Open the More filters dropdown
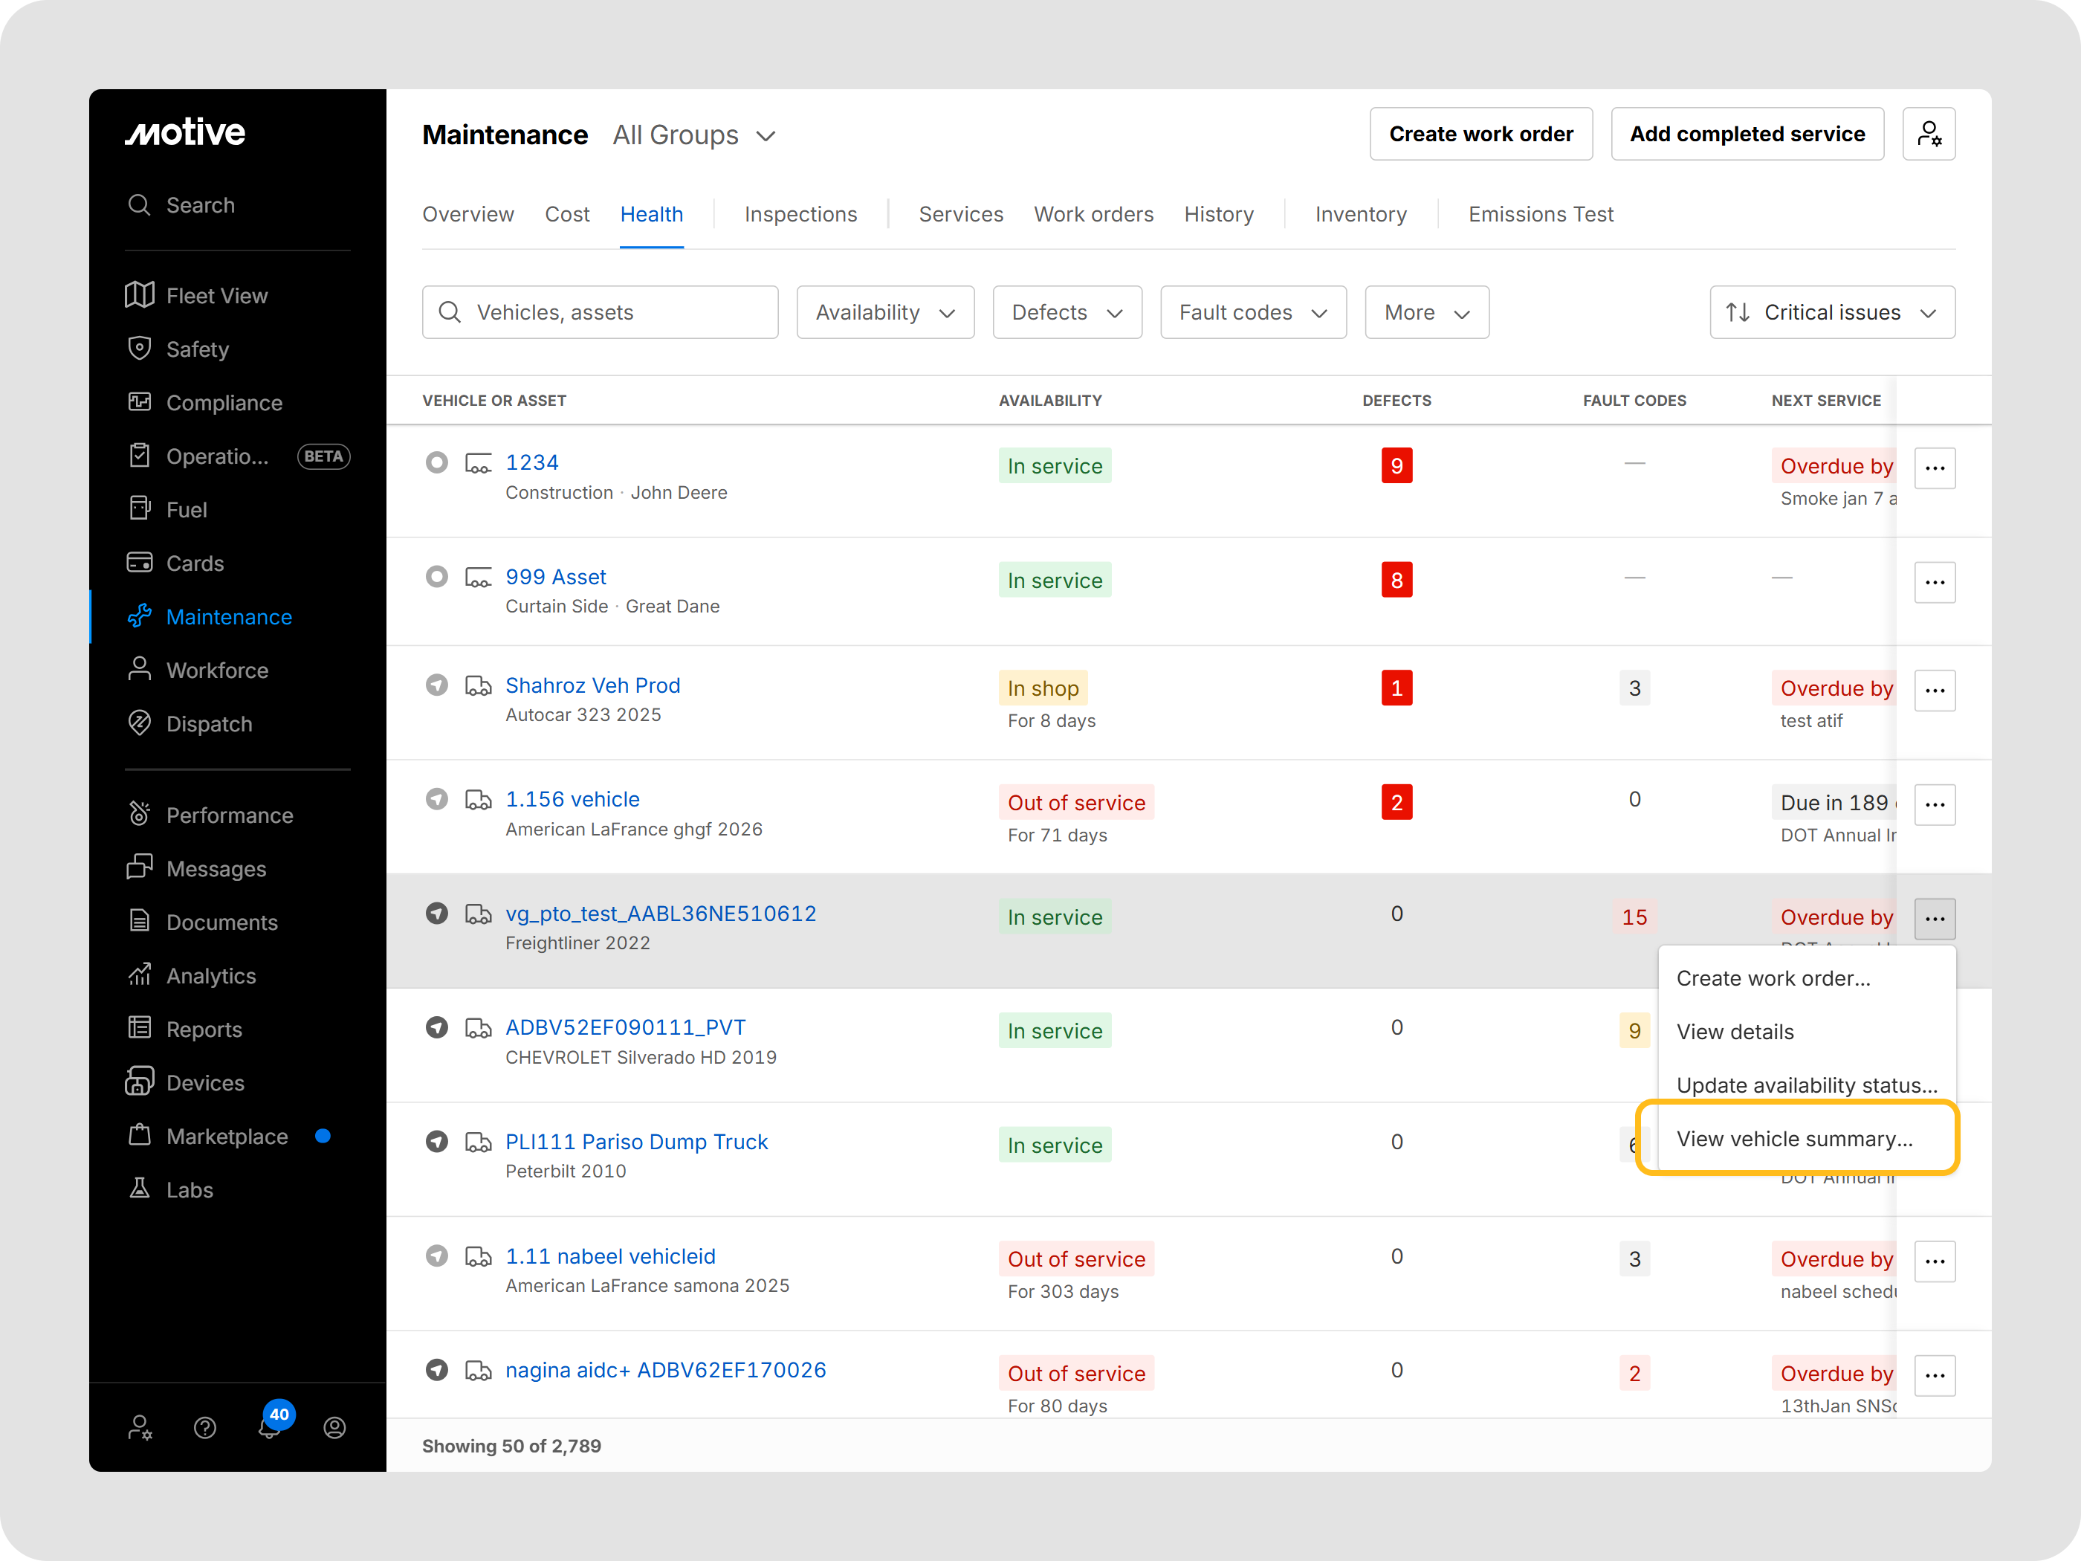Viewport: 2081px width, 1561px height. coord(1426,312)
